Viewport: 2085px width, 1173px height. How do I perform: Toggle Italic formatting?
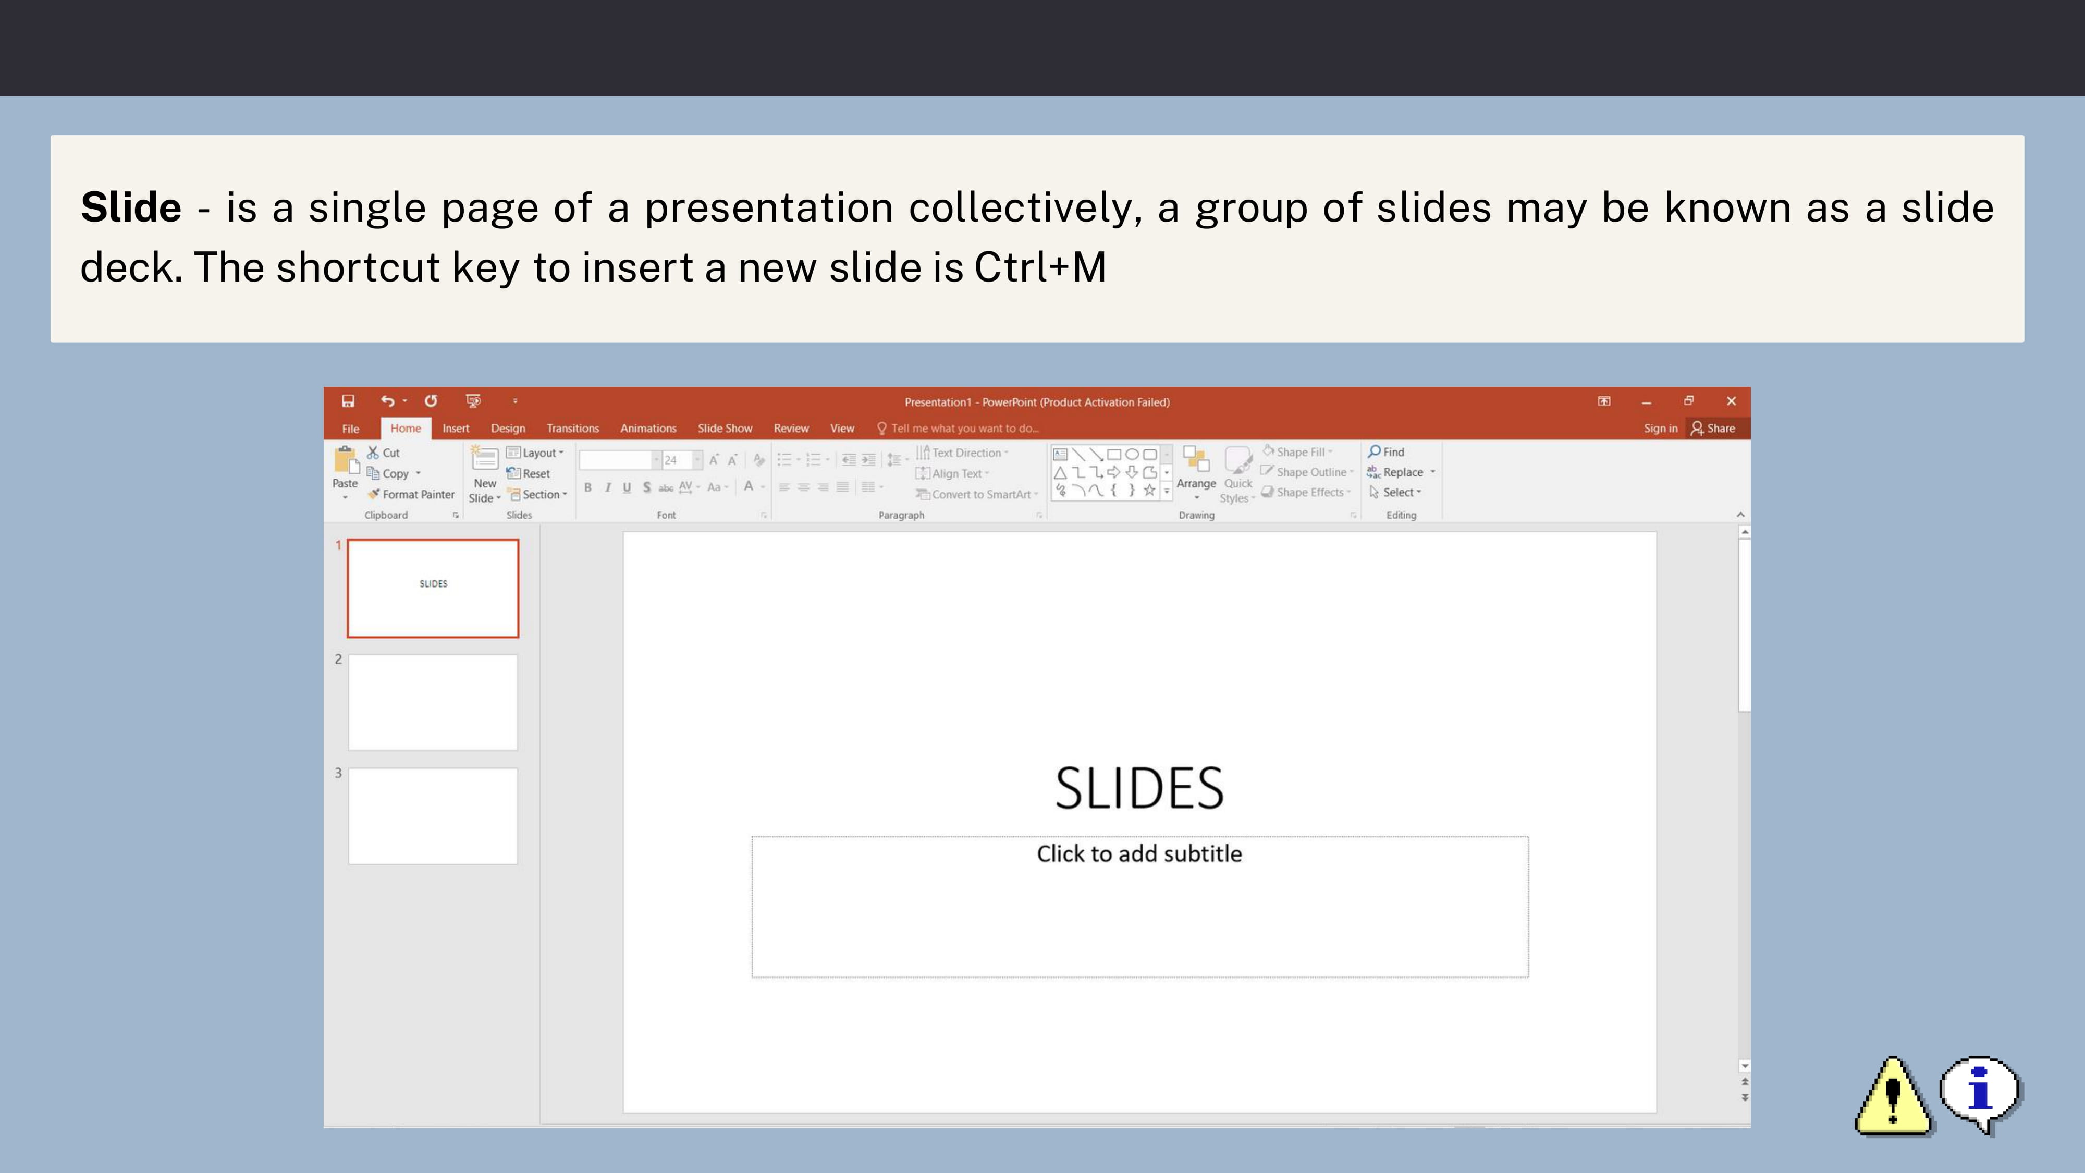coord(607,487)
